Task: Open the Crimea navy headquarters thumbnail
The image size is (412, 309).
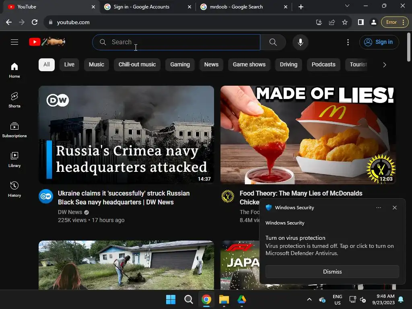Action: point(126,135)
